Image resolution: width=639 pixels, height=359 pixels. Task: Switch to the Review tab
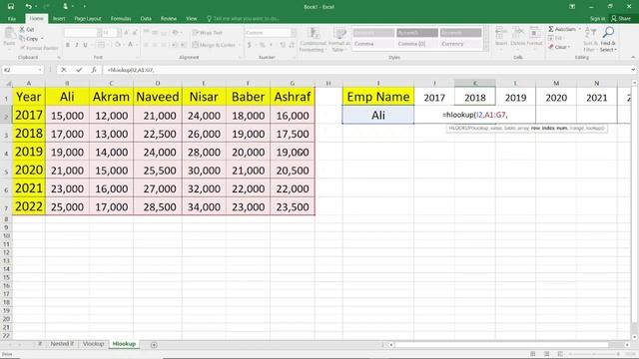tap(169, 19)
